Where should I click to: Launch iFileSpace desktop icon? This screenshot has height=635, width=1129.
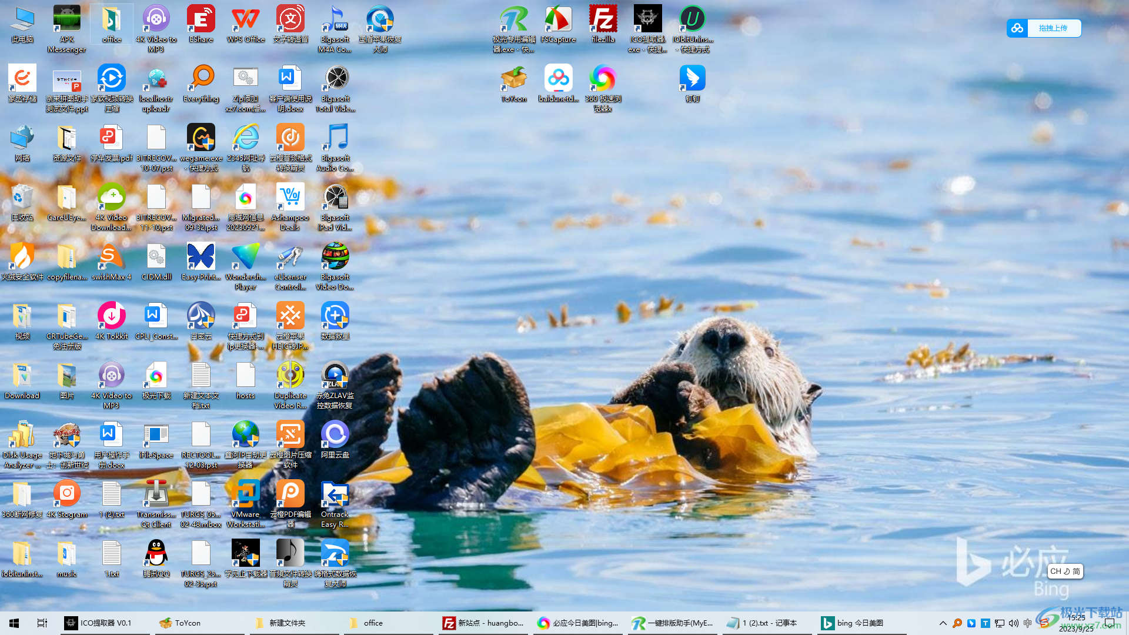coord(156,439)
